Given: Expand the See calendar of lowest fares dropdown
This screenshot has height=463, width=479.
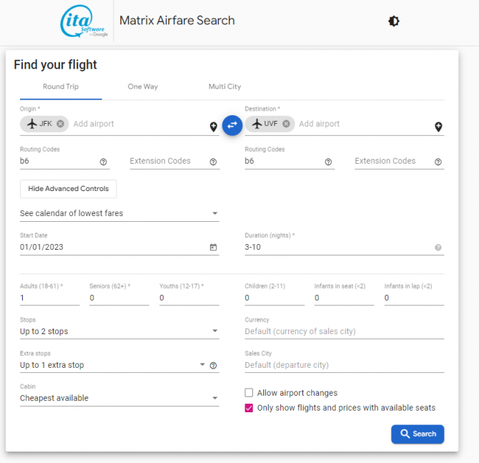Looking at the screenshot, I should (x=119, y=213).
